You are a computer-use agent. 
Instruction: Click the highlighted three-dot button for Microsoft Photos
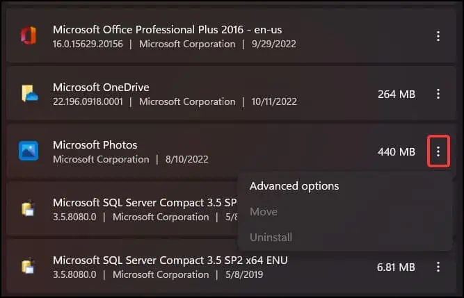438,151
